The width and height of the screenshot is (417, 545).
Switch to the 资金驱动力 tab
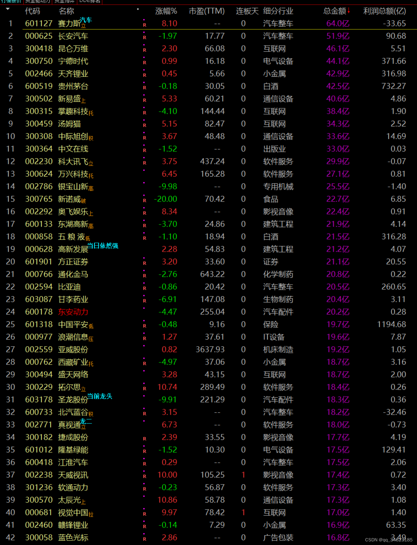pos(37,1)
